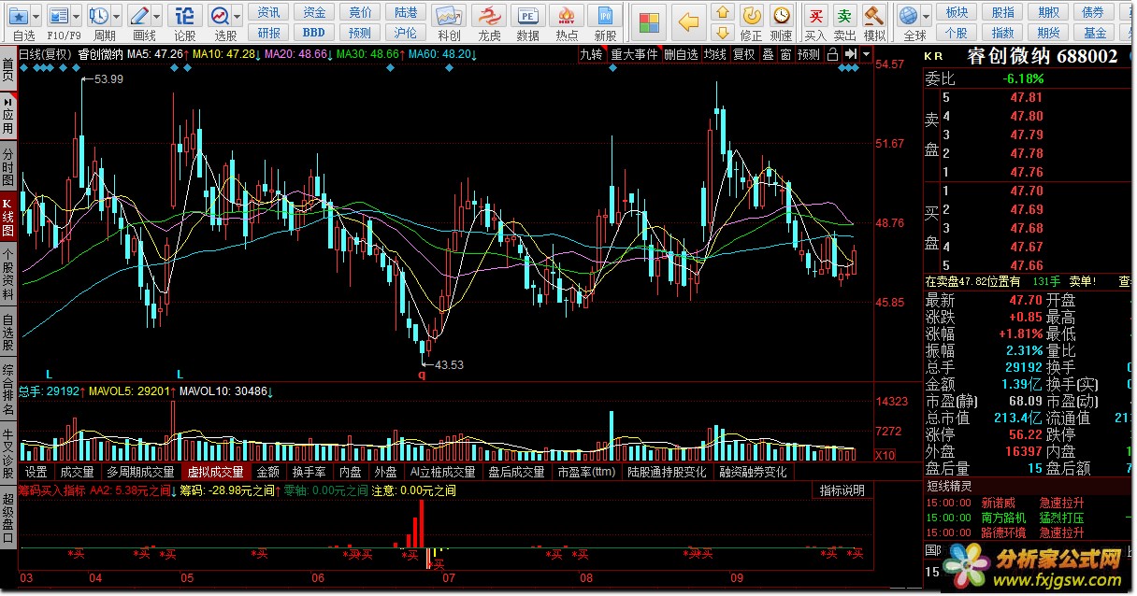Open the 龙虎 dragon-tiger list icon

point(489,16)
